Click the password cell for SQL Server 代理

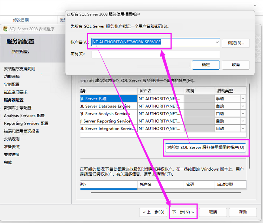pyautogui.click(x=199, y=99)
